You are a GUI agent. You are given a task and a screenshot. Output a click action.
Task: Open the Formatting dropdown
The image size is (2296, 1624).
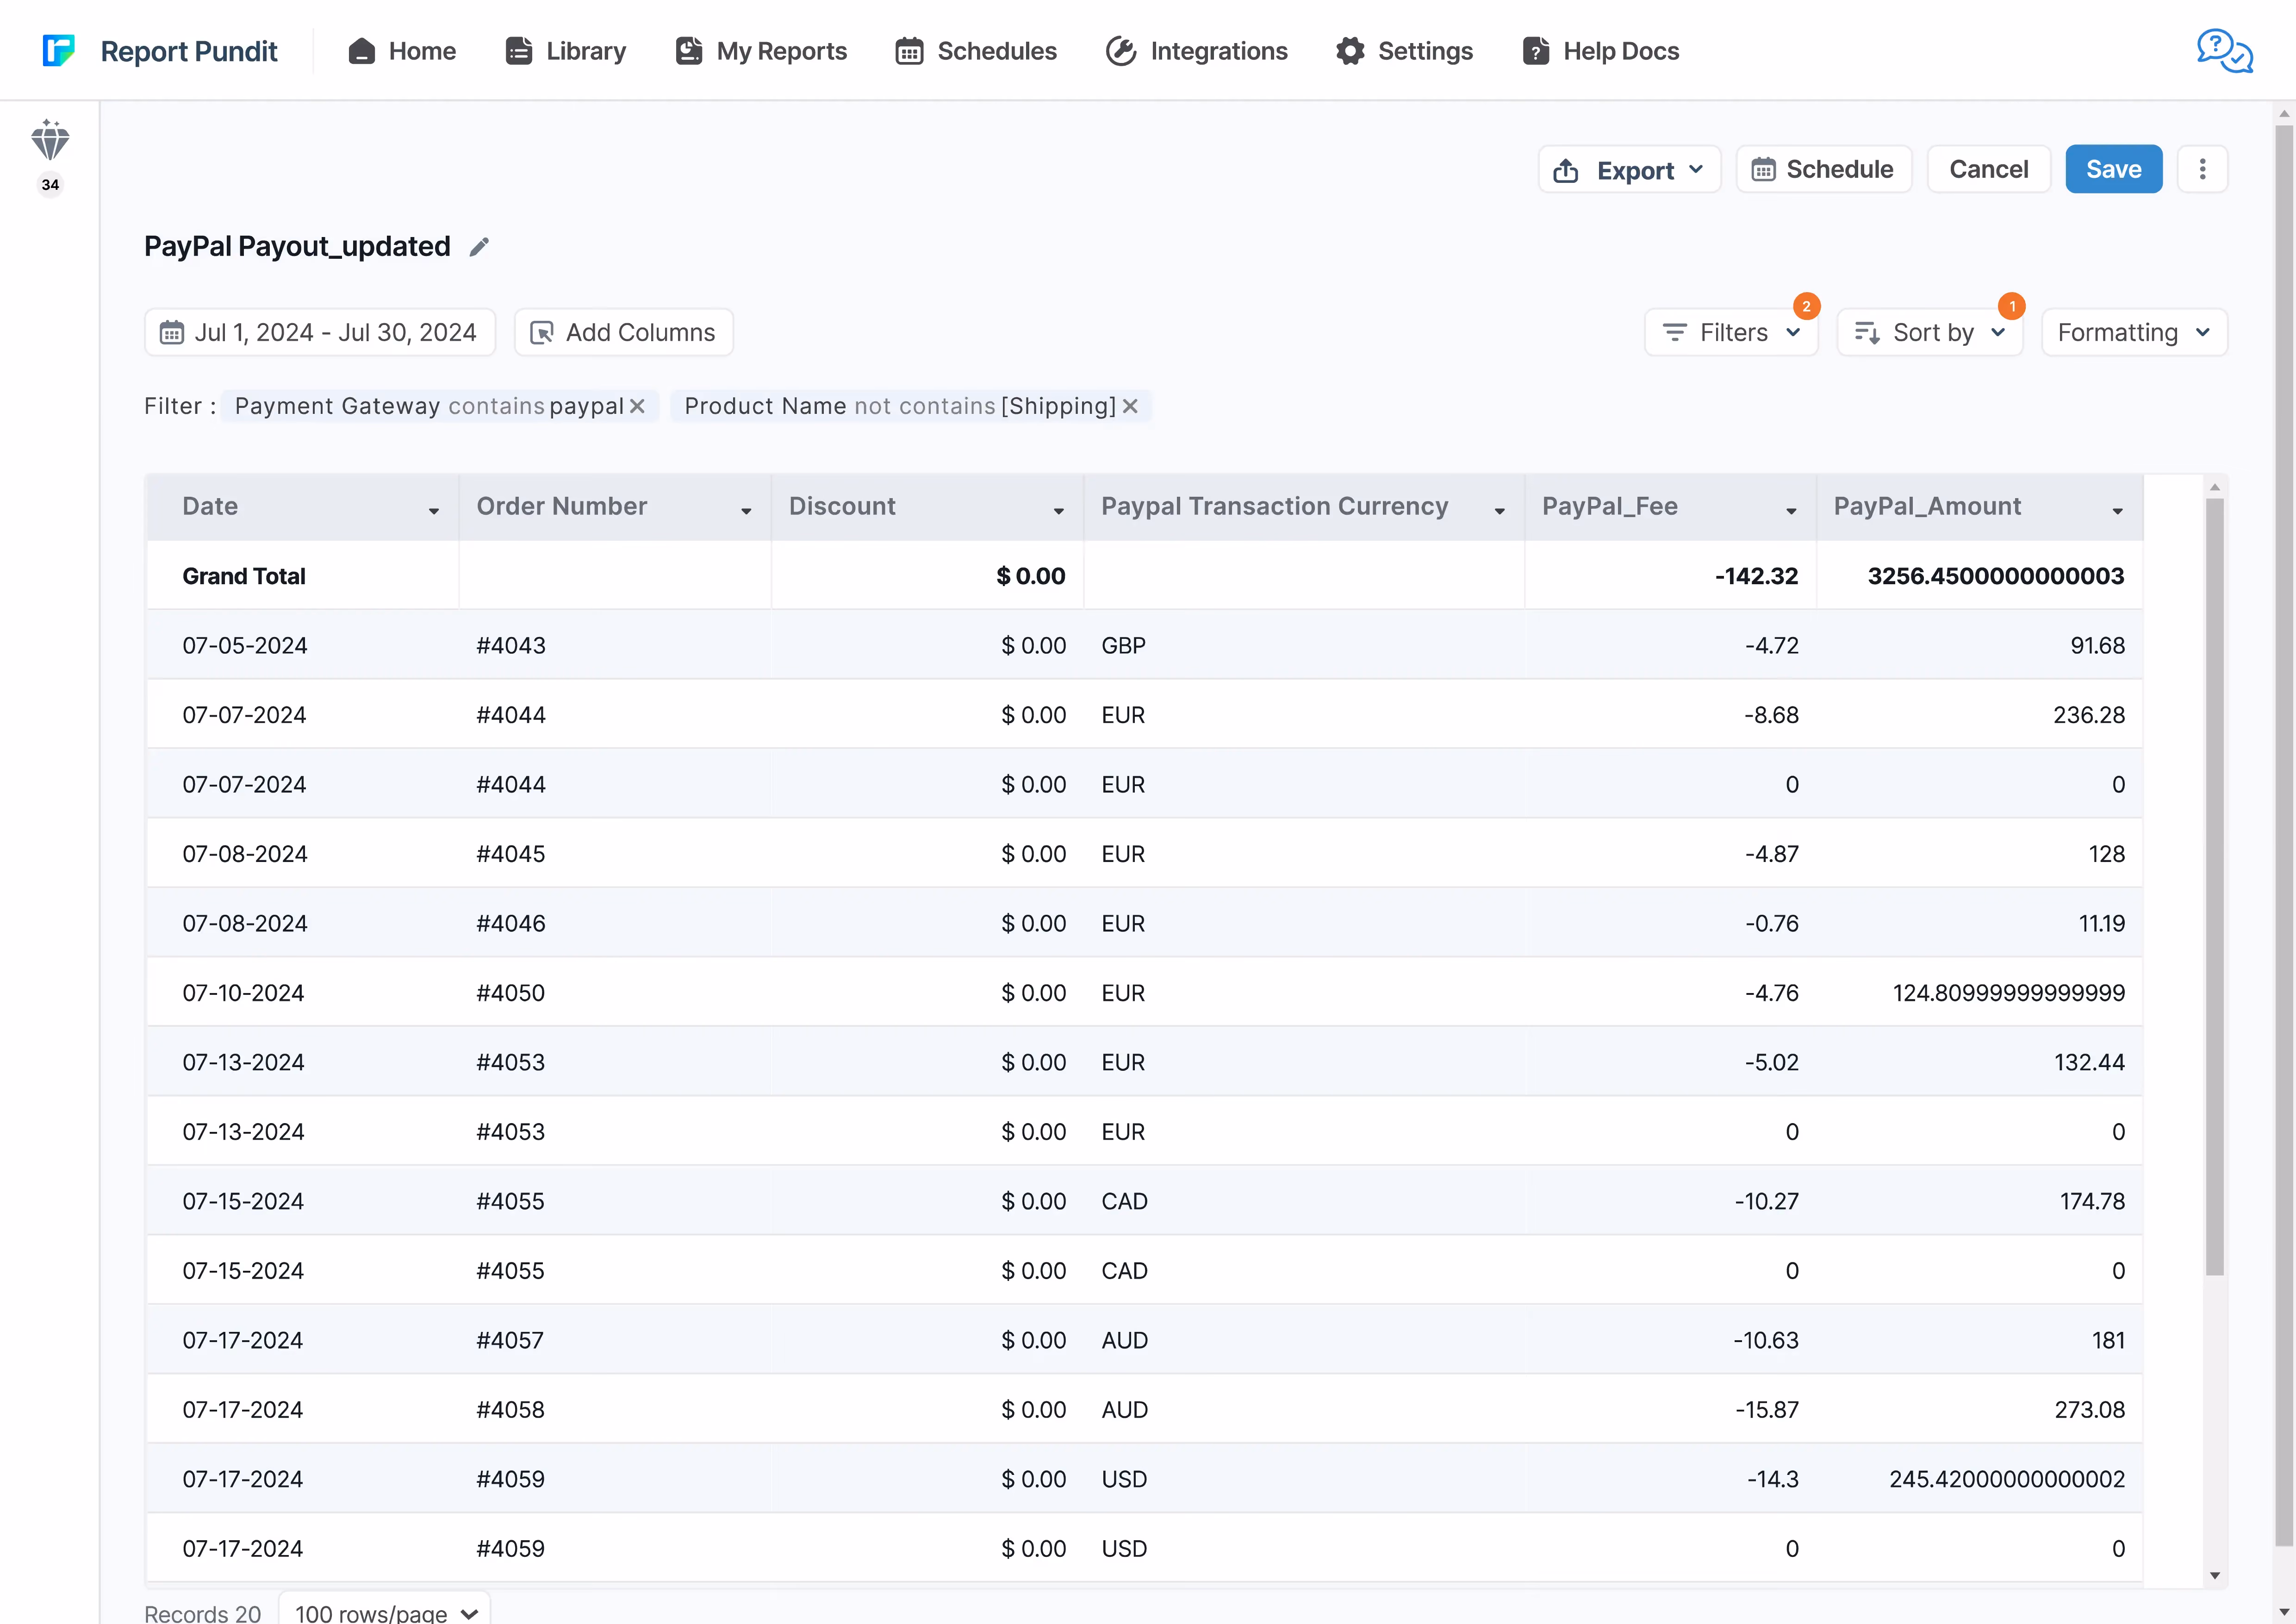[x=2134, y=332]
